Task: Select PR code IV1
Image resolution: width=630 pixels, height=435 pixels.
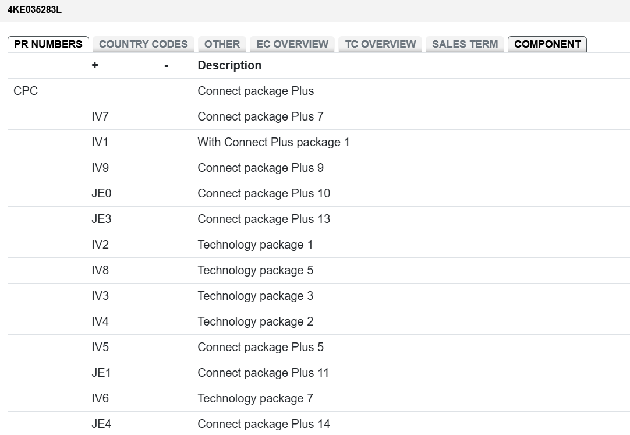Action: (x=100, y=142)
